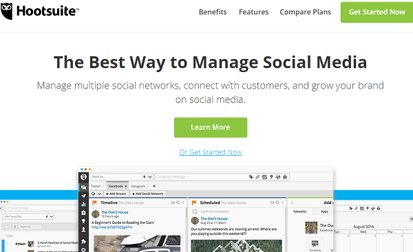Click August 2016 calendar heading
This screenshot has width=413, height=252.
363,227
